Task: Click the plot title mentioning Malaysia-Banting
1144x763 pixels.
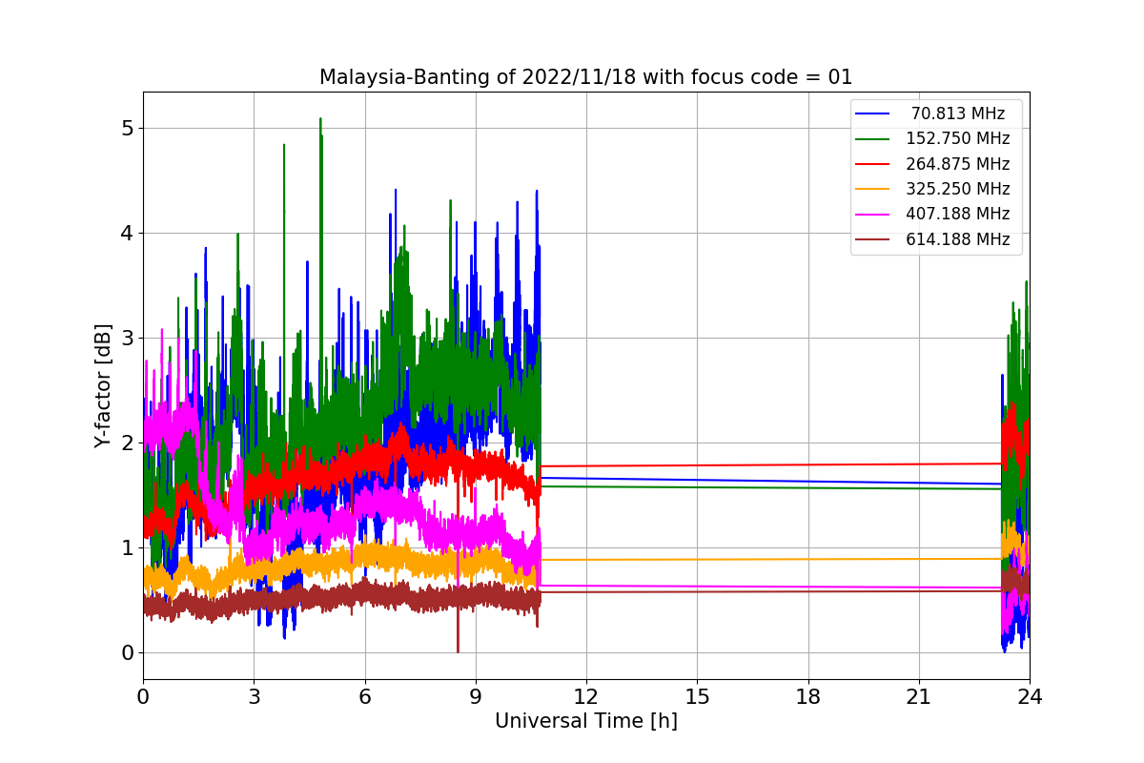Action: 585,77
